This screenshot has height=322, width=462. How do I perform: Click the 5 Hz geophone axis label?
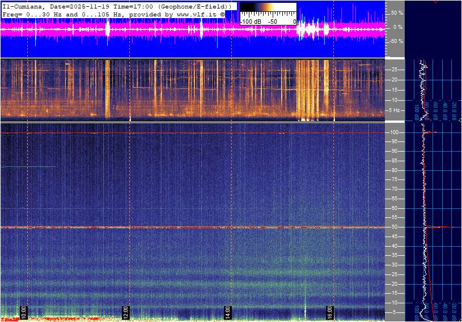click(395, 110)
